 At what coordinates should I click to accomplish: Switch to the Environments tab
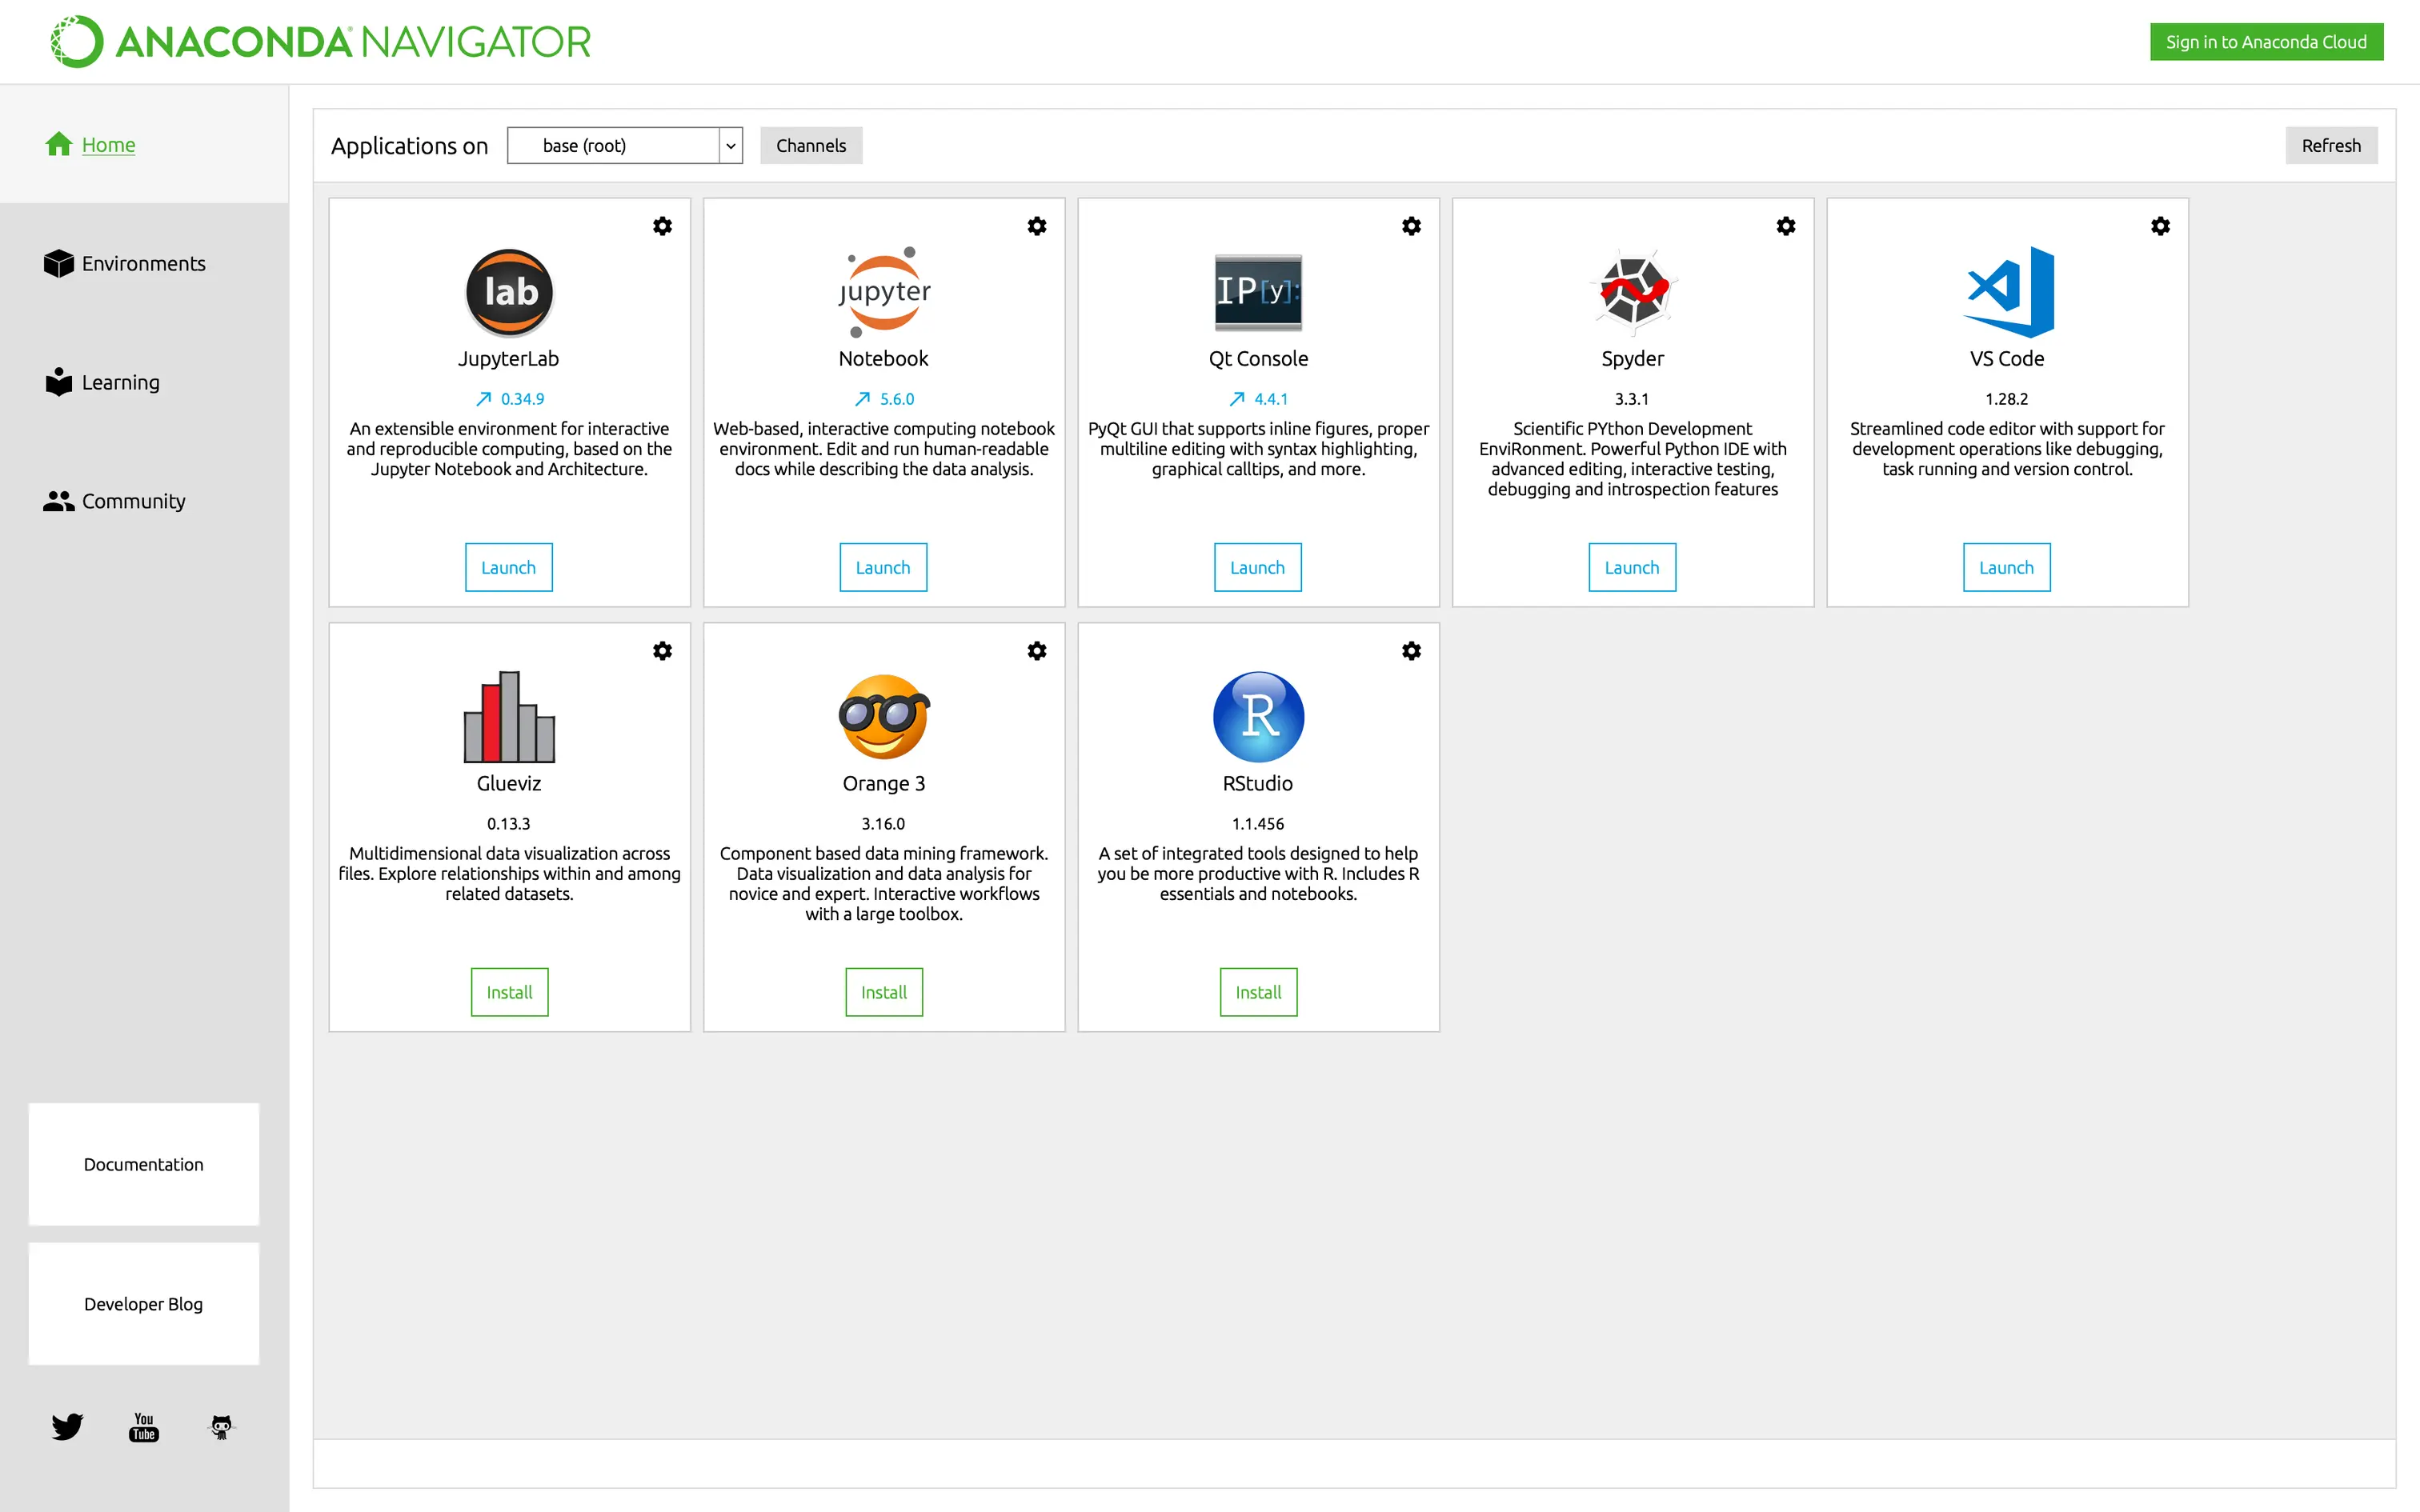pos(143,264)
